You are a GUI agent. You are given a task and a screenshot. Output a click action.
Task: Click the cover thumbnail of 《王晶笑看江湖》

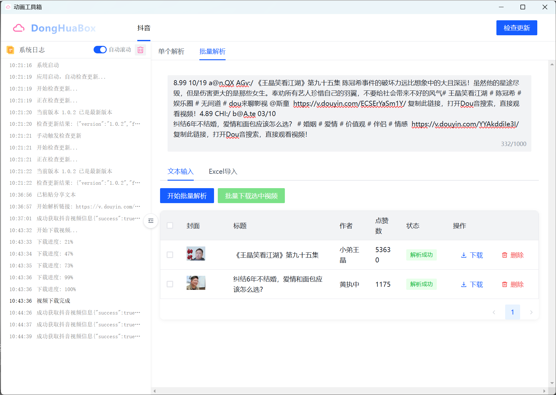pyautogui.click(x=196, y=253)
